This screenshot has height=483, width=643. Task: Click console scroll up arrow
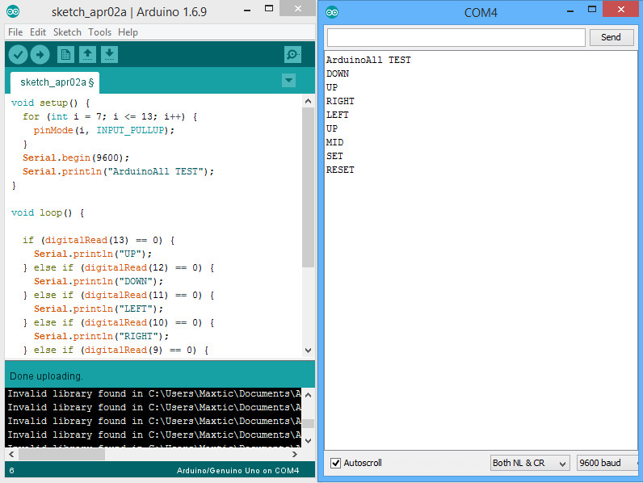point(309,395)
